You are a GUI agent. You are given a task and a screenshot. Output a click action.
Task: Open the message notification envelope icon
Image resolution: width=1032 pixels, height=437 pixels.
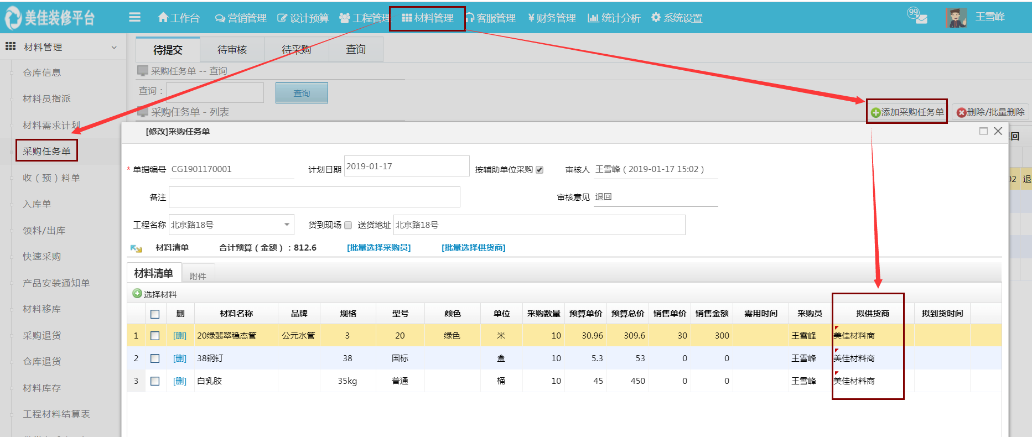(x=921, y=19)
